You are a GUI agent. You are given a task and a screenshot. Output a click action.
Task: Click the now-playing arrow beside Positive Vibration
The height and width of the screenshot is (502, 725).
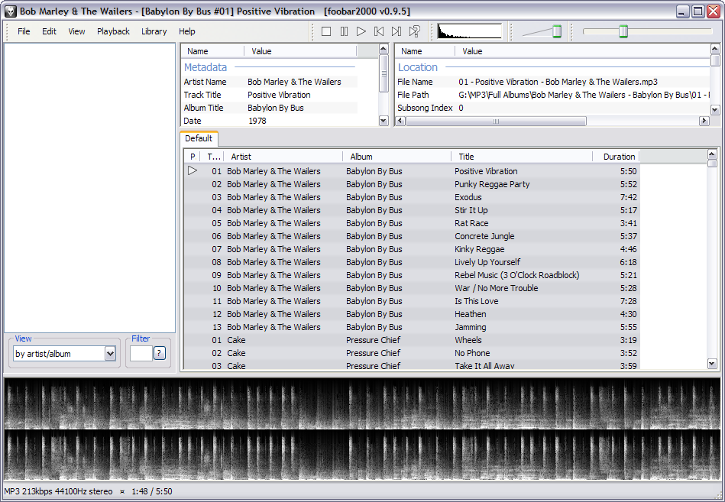(193, 170)
